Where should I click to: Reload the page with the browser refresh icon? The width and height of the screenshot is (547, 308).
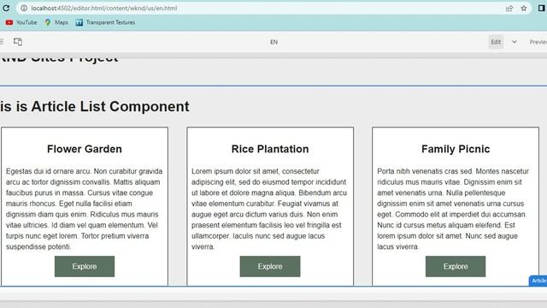(x=6, y=8)
